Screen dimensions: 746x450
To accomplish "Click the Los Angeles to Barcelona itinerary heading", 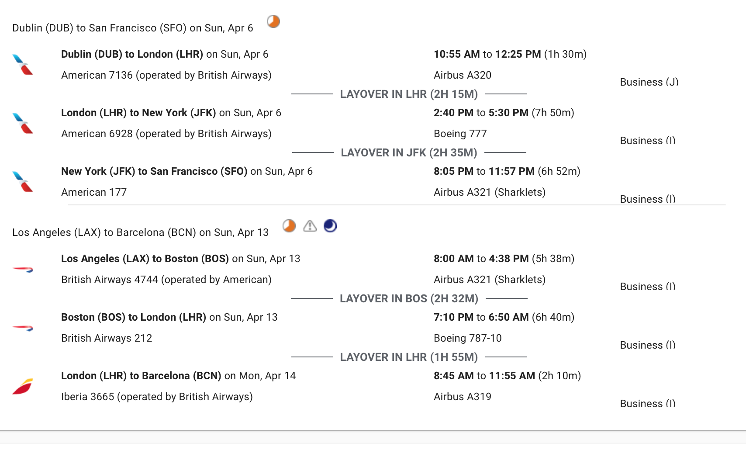I will tap(140, 232).
